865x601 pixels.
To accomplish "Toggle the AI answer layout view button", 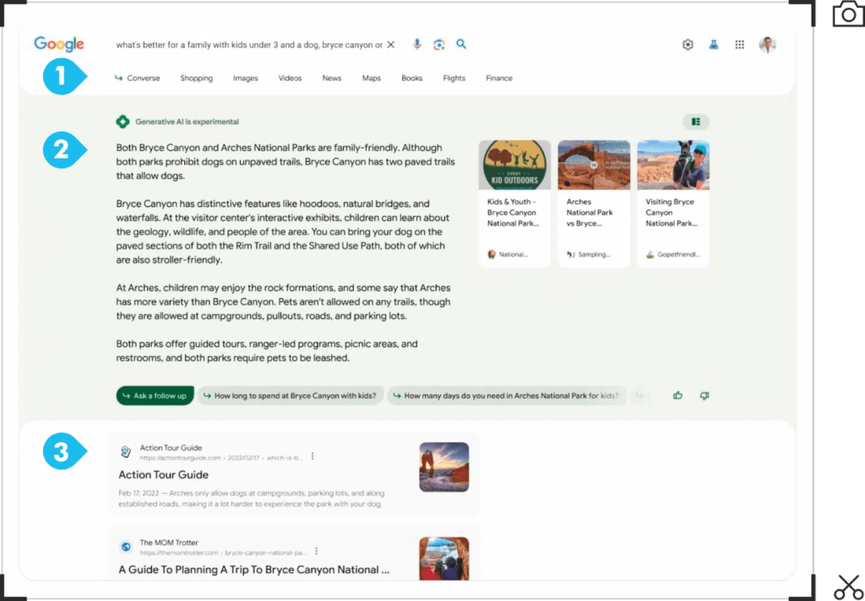I will [696, 122].
